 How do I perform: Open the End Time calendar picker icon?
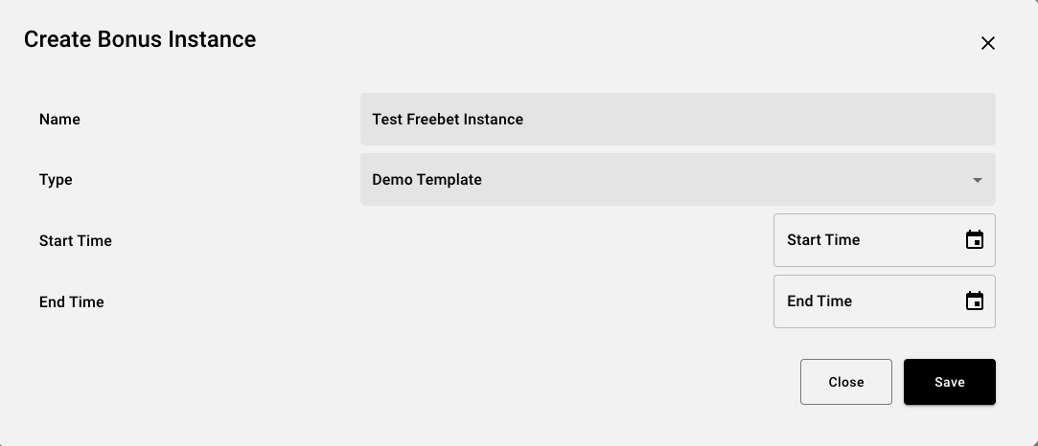(974, 301)
